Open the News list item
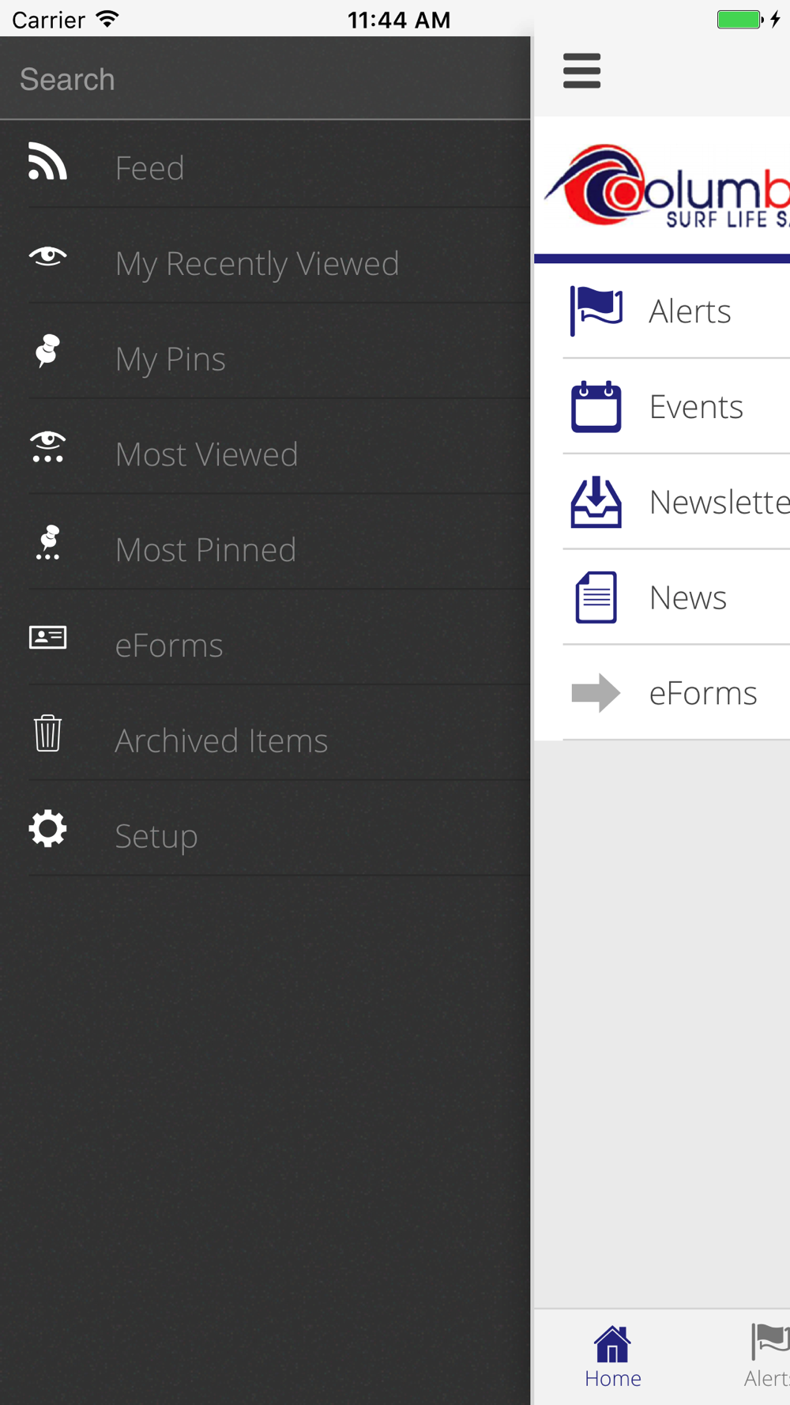The image size is (790, 1405). pos(687,597)
